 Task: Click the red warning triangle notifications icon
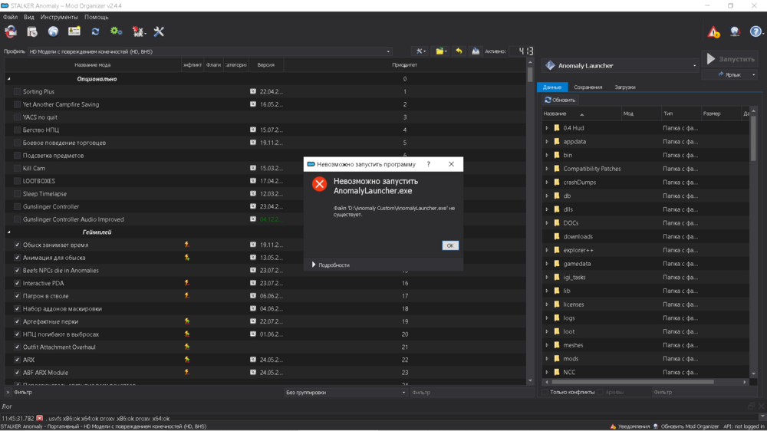point(713,32)
